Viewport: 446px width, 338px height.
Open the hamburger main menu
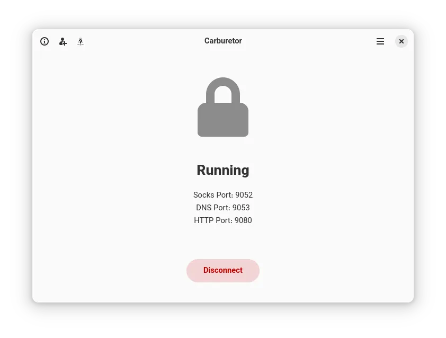click(x=380, y=41)
